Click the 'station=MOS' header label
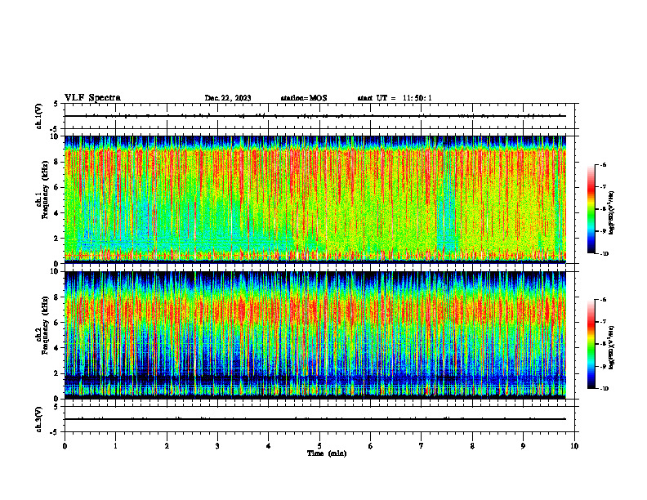The image size is (647, 500). [x=304, y=98]
